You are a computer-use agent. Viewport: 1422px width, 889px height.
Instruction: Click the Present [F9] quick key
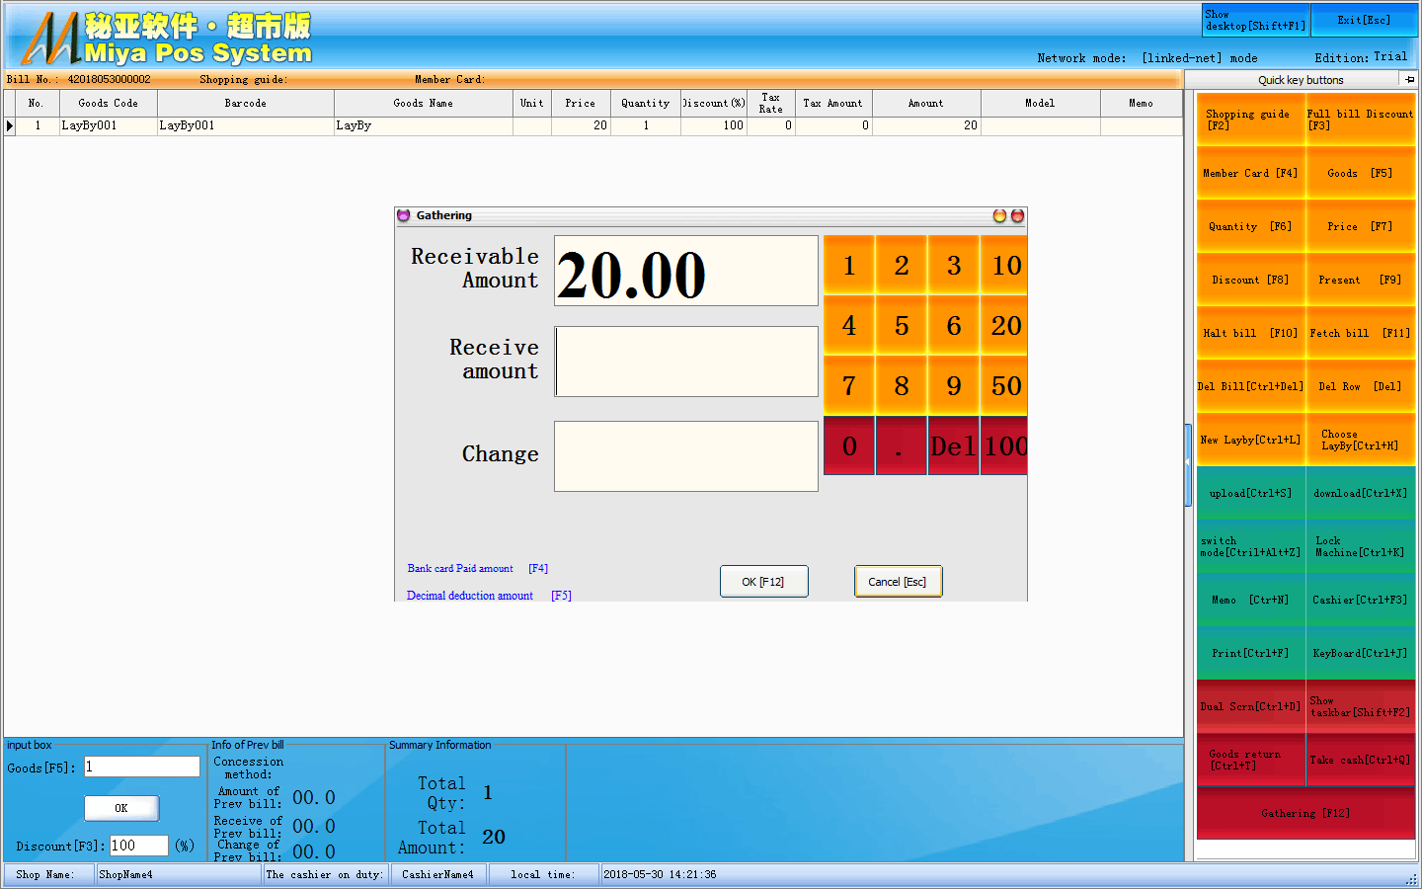point(1360,280)
